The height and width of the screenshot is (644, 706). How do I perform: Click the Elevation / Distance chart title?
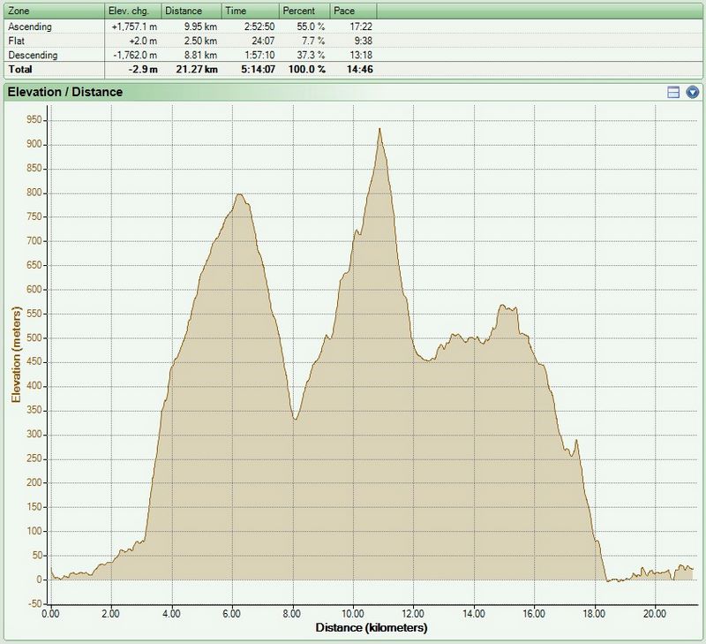coord(64,92)
